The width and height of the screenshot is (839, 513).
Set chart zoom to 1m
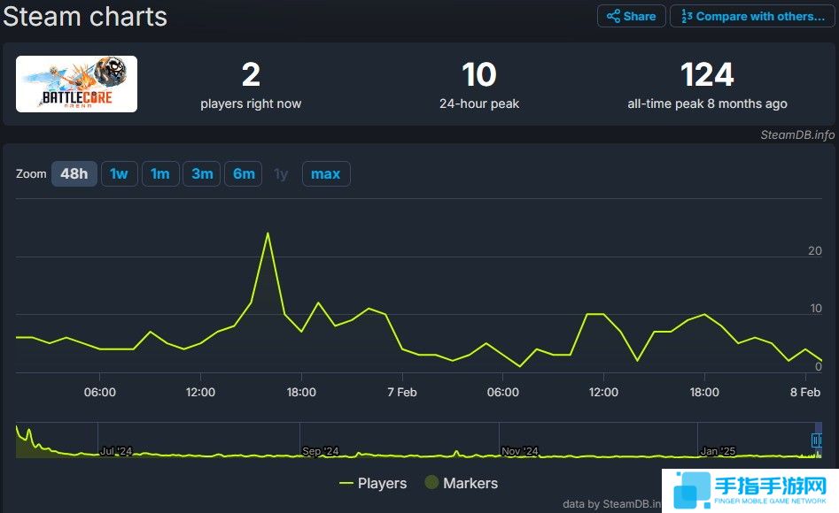[x=159, y=173]
